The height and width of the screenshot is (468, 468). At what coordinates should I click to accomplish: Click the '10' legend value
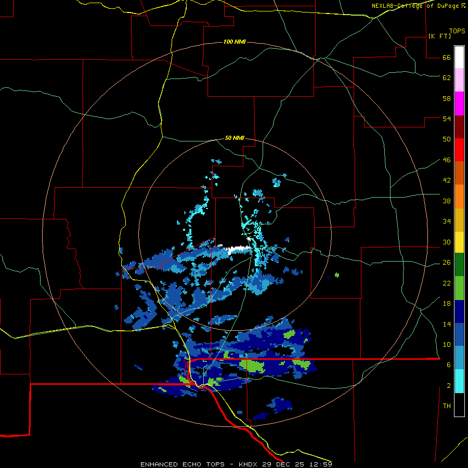[447, 344]
